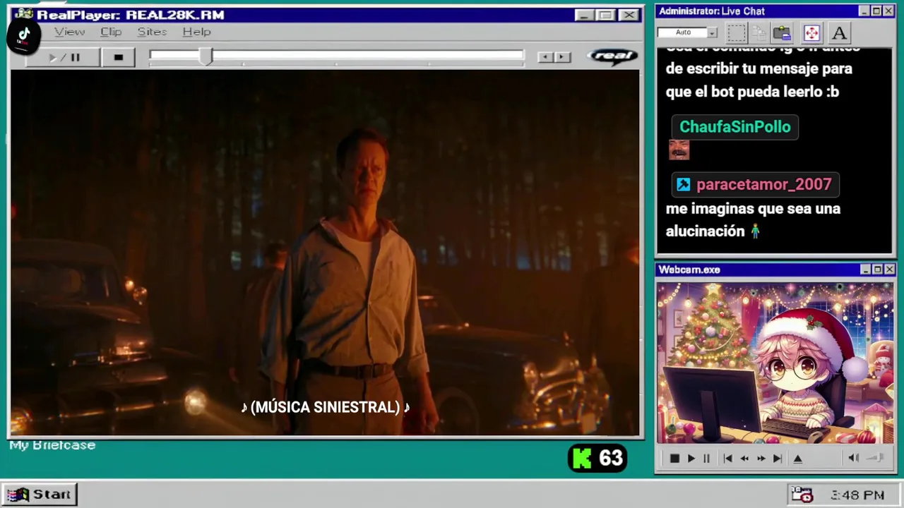Open the View menu in RealPlayer
This screenshot has width=904, height=508.
[69, 32]
